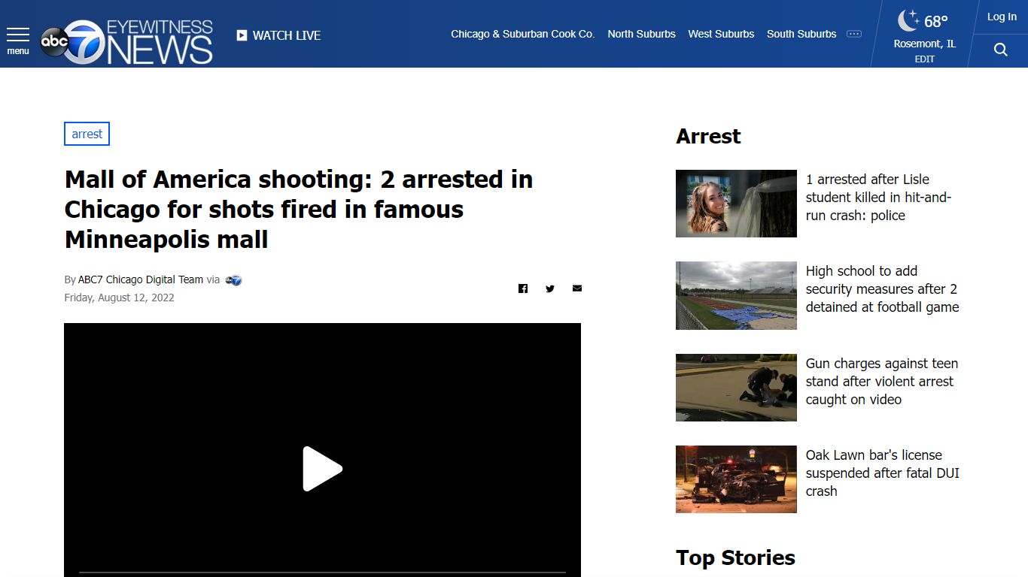The height and width of the screenshot is (577, 1028).
Task: Click the ABC7 logo beside byline
Action: [233, 280]
